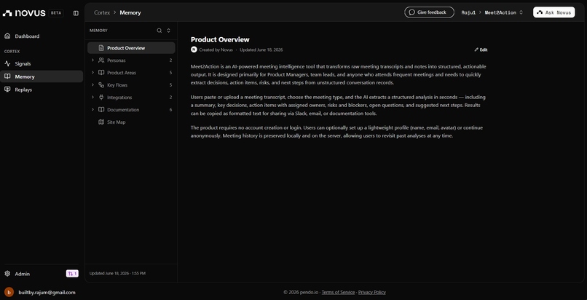Click the Novus logo
Image resolution: width=587 pixels, height=300 pixels.
24,13
